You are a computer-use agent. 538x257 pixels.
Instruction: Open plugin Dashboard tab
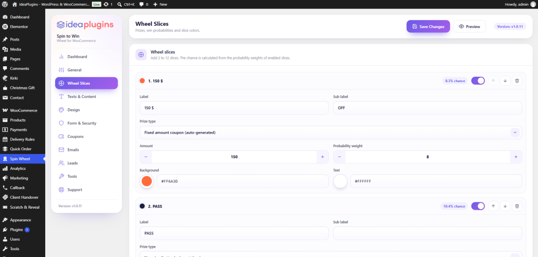pos(87,57)
